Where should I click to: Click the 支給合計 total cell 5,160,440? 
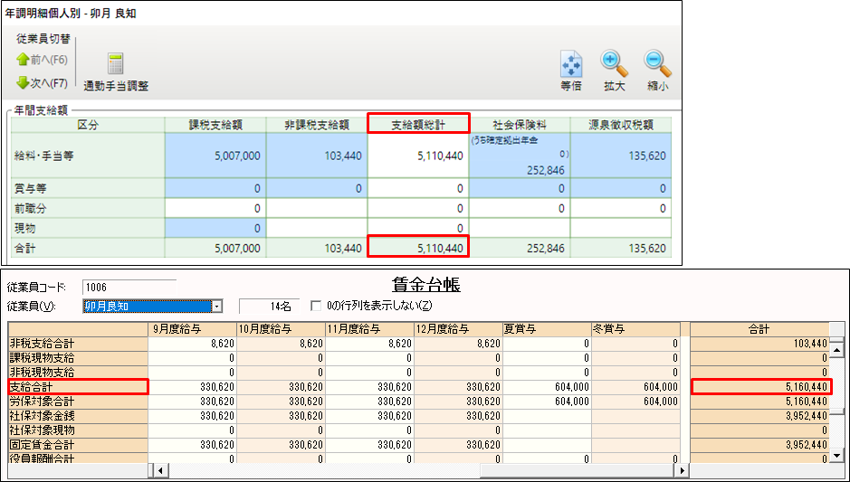coord(760,387)
